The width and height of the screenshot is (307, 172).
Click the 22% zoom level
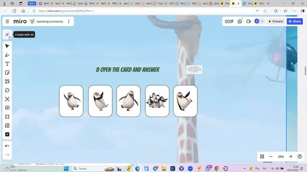click(x=281, y=157)
